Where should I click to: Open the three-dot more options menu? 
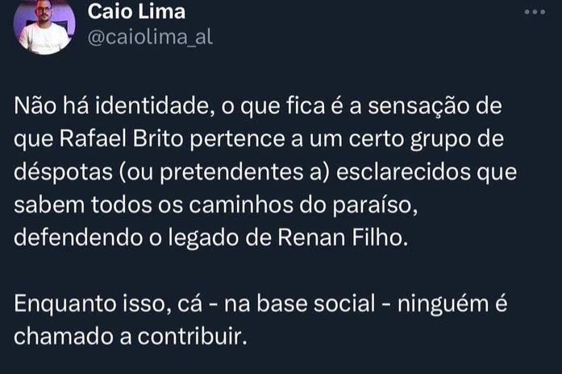(x=535, y=12)
